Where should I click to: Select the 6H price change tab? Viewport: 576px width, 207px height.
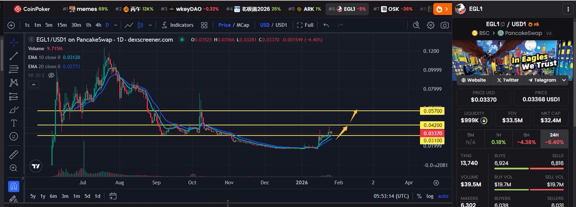(526, 138)
